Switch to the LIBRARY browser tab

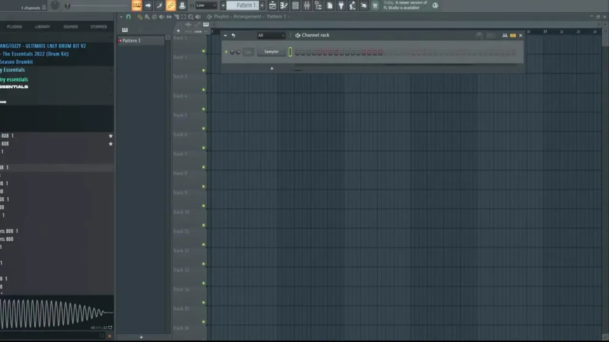42,27
